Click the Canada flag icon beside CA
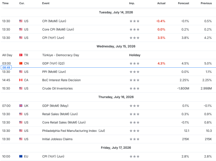Image resolution: width=216 pixels, height=161 pixels. coord(21,80)
